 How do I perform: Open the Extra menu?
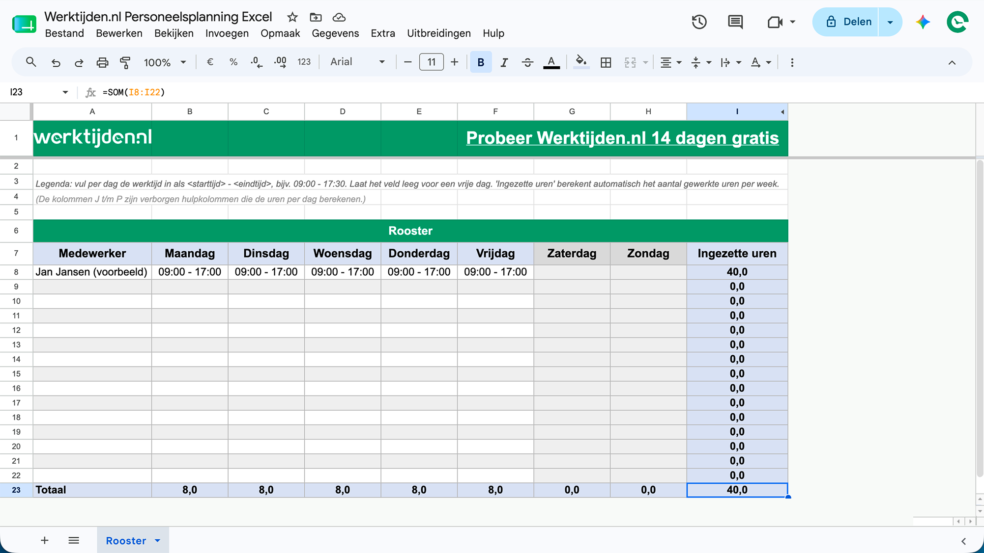pyautogui.click(x=383, y=33)
